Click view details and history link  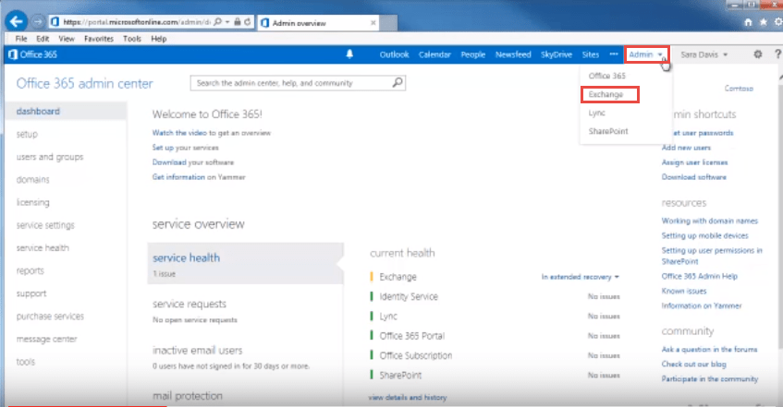[x=408, y=398]
